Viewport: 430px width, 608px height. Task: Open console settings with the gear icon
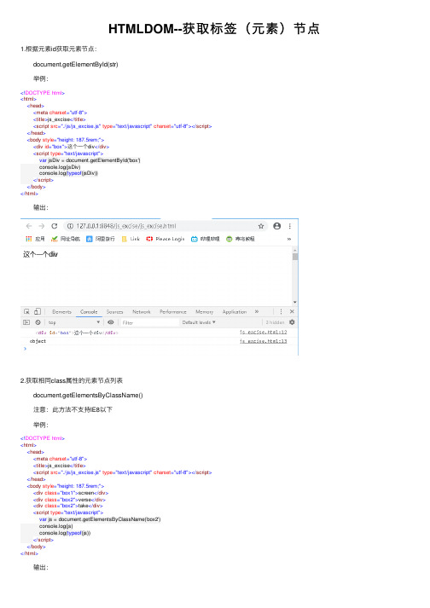(x=292, y=321)
